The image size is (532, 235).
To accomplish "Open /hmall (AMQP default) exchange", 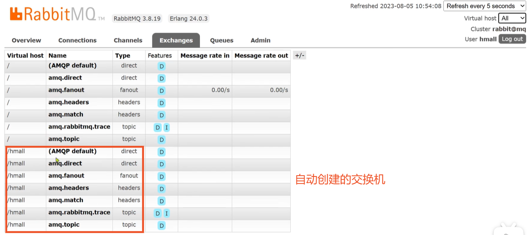I will 72,151.
